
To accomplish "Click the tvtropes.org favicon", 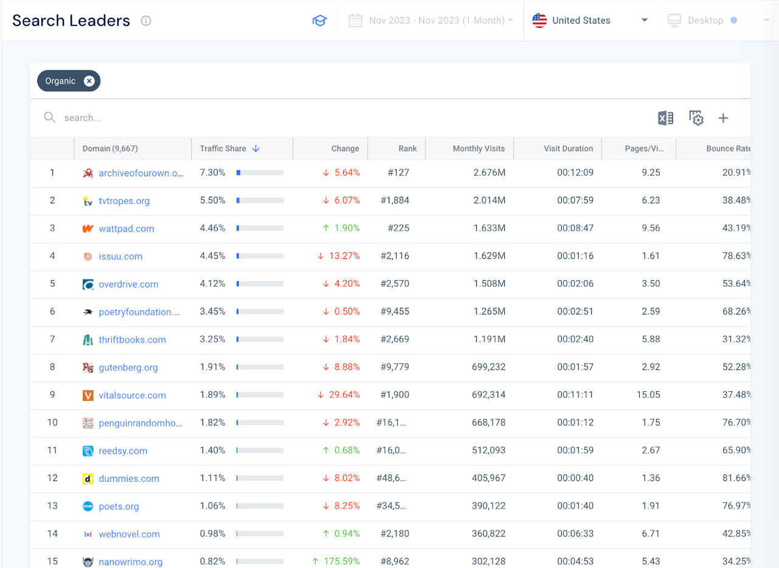I will click(x=88, y=201).
